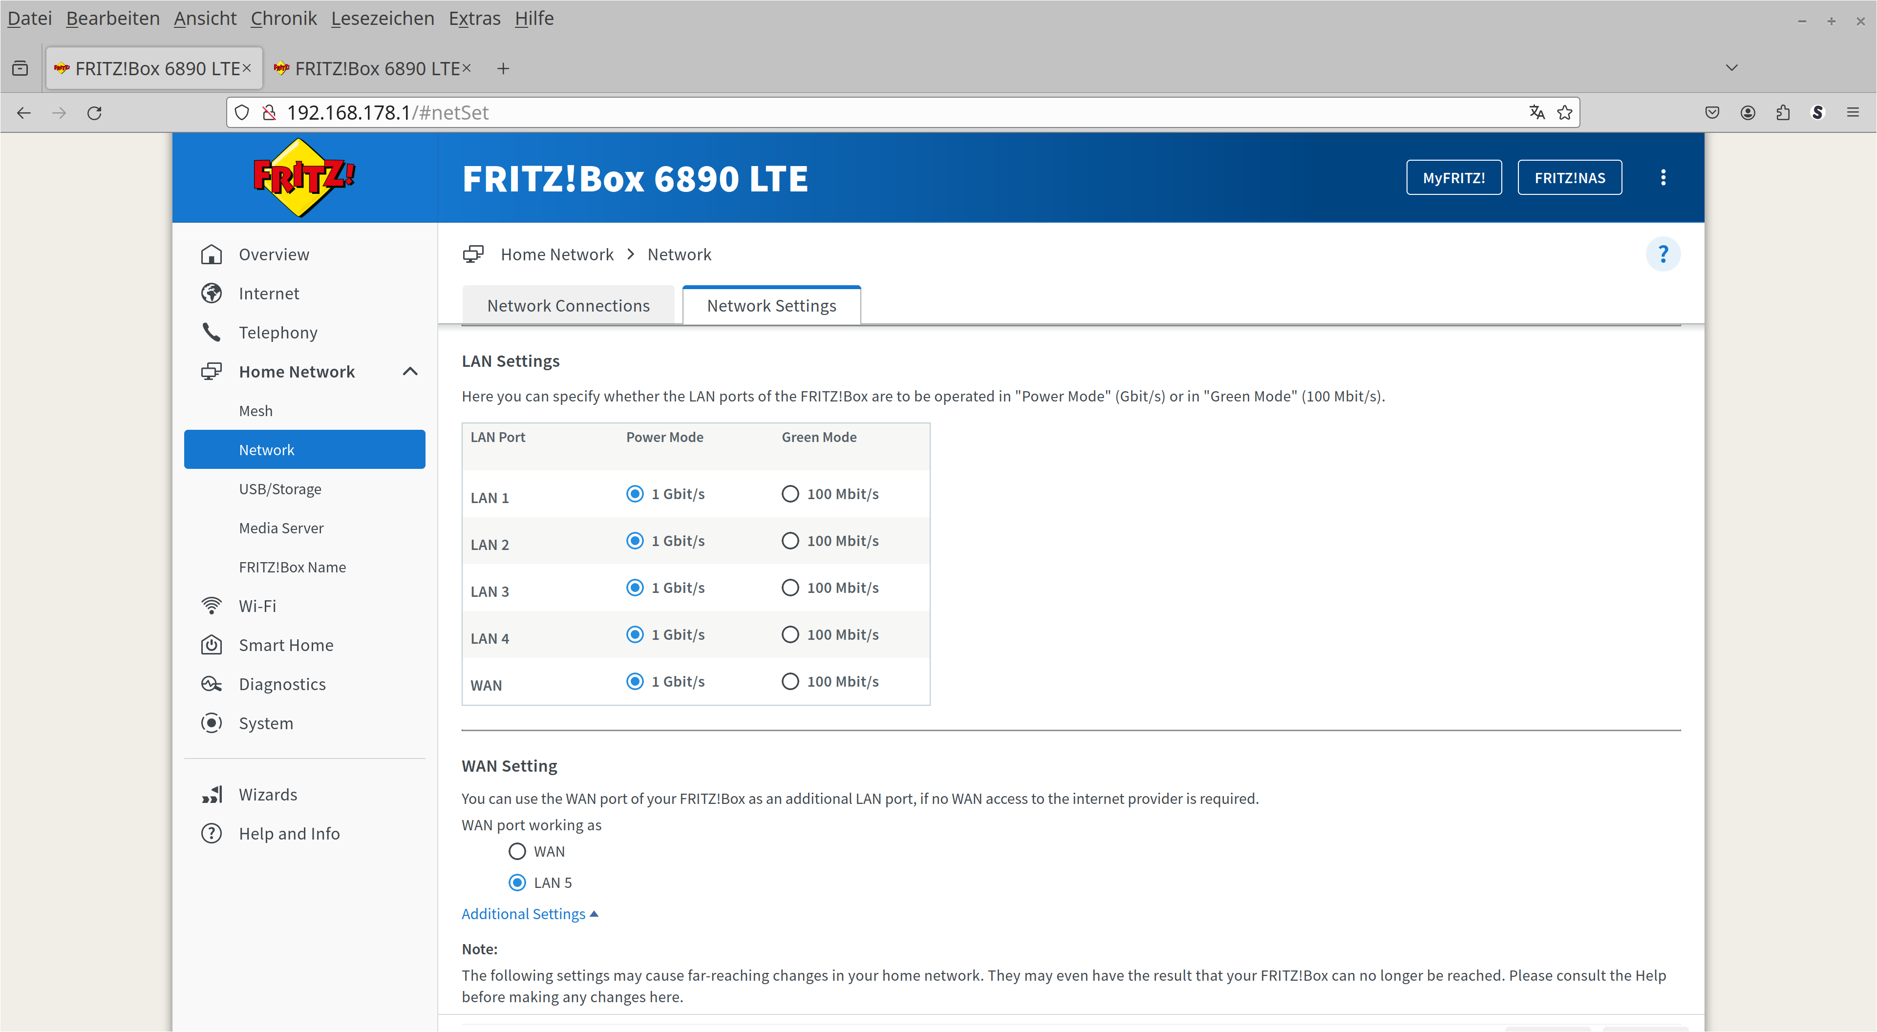Open Pocket save icon in toolbar
The height and width of the screenshot is (1032, 1877).
click(1712, 113)
